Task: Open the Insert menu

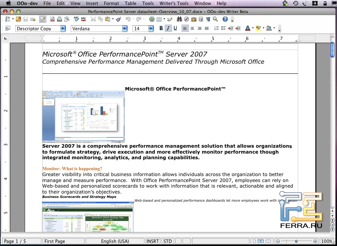Action: (x=92, y=3)
